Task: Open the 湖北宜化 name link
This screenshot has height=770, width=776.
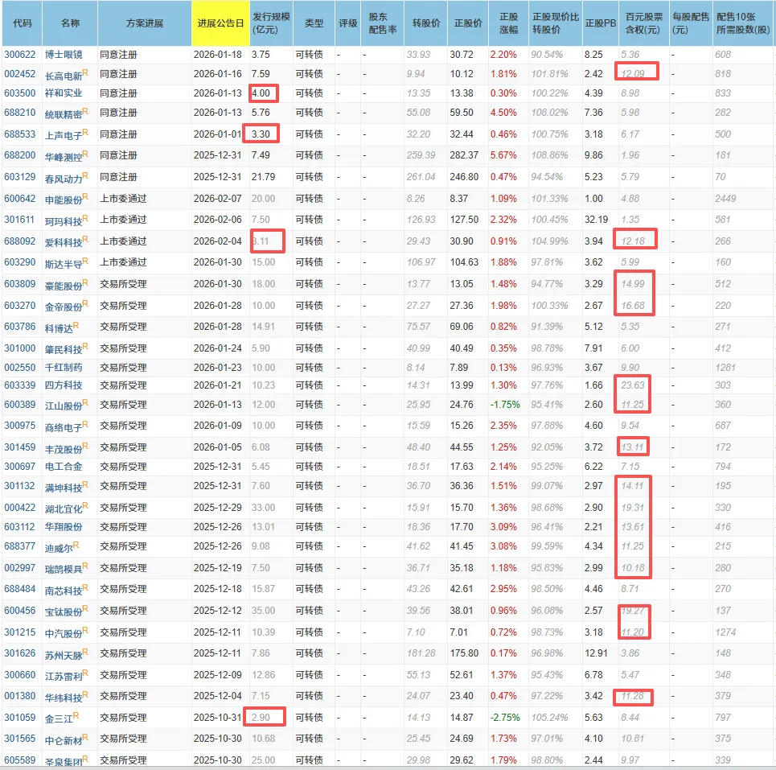Action: pos(64,509)
